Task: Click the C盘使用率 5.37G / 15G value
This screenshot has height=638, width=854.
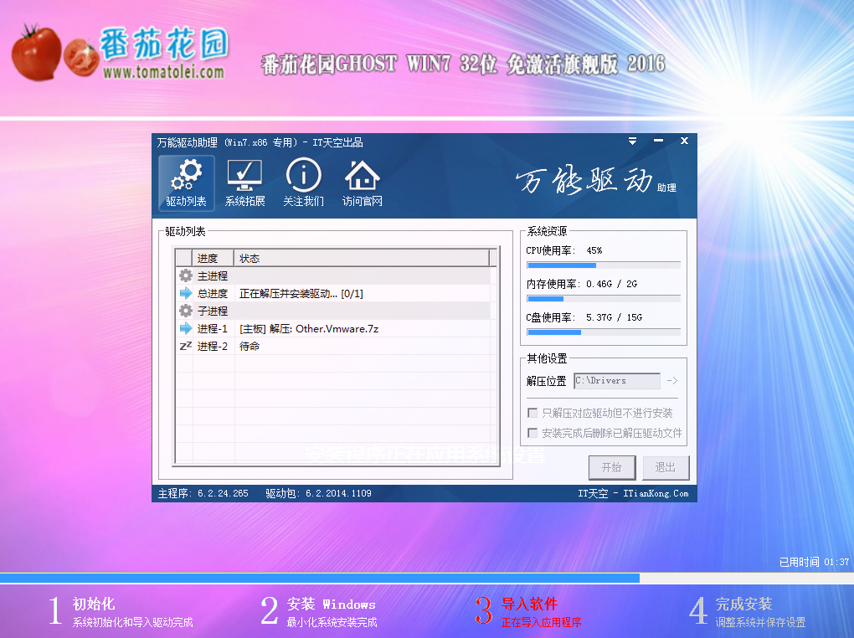Action: (x=614, y=317)
